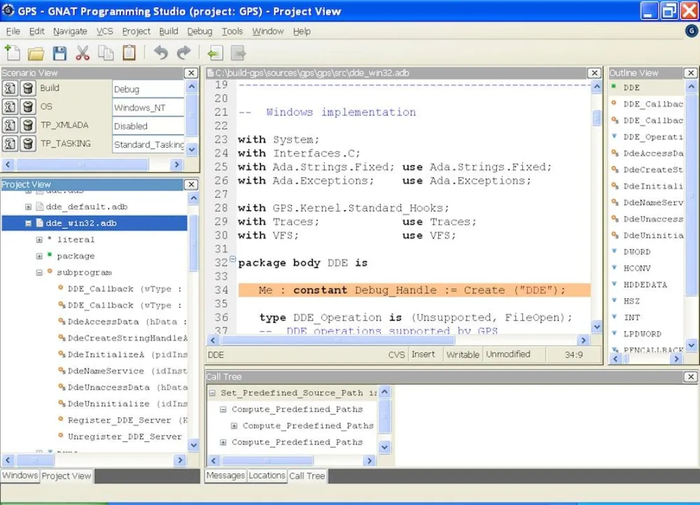Paste using the clipboard toolbar icon
The height and width of the screenshot is (505, 700).
129,53
